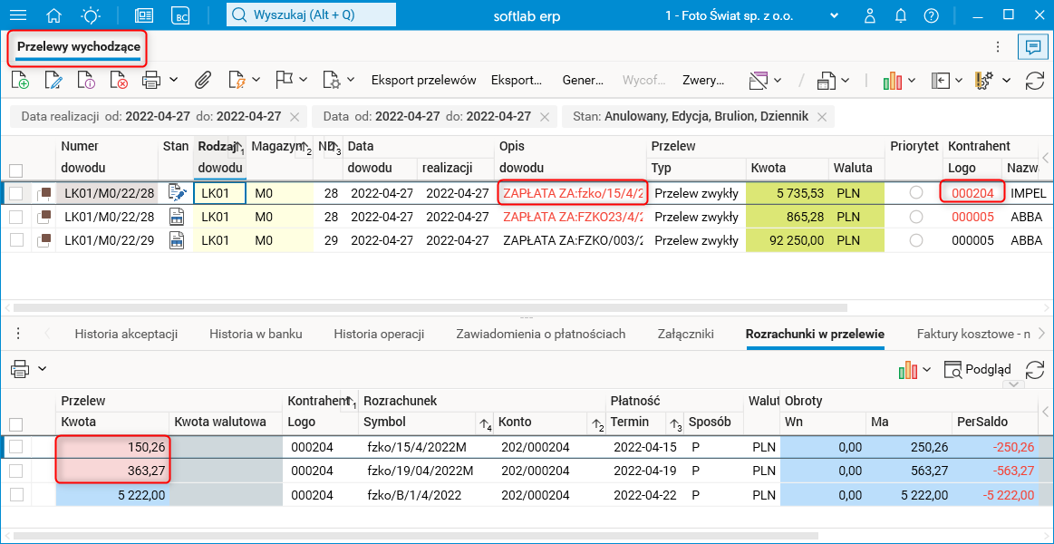Open the user account icon
Screen dimensions: 1054x544
point(870,15)
